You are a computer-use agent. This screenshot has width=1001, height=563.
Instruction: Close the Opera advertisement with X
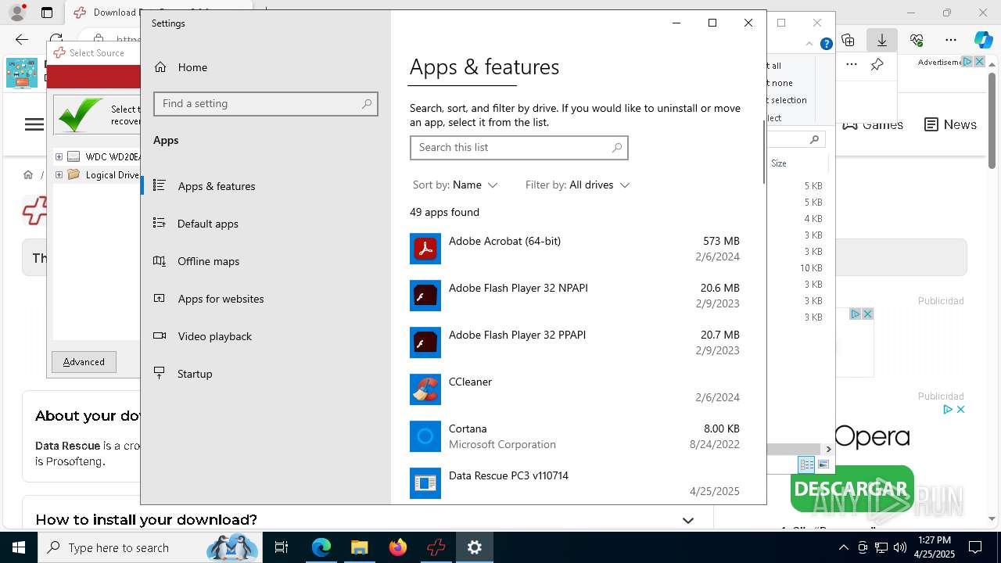click(960, 409)
